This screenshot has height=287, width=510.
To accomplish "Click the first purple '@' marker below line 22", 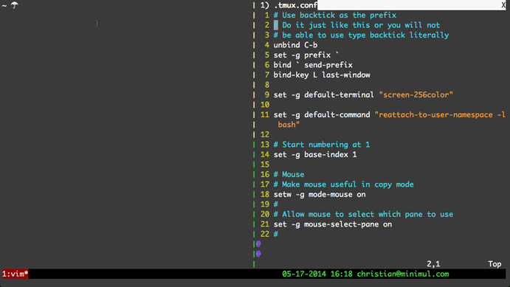I will pyautogui.click(x=258, y=243).
